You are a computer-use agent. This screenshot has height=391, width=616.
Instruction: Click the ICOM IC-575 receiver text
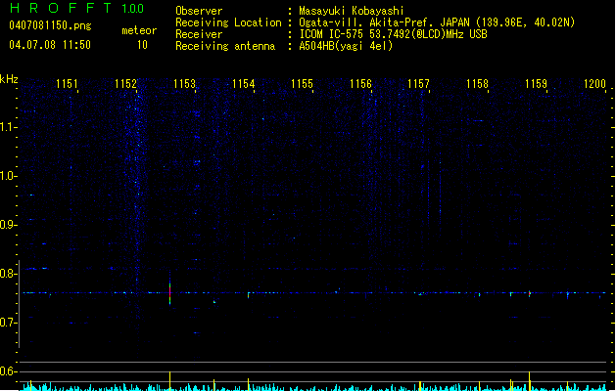(x=393, y=34)
